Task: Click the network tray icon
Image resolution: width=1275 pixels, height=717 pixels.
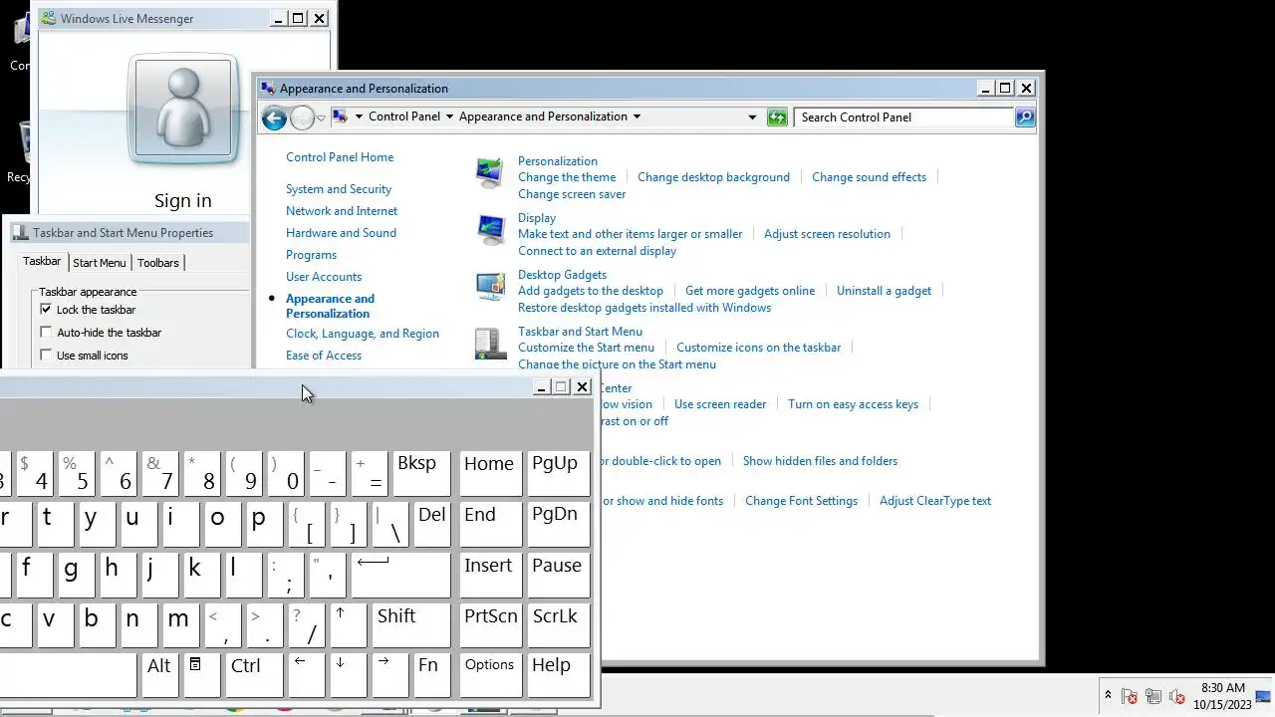Action: (1153, 696)
